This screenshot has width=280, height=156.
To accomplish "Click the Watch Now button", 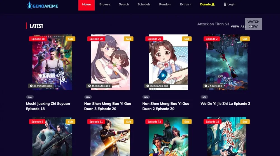I will pyautogui.click(x=253, y=24).
